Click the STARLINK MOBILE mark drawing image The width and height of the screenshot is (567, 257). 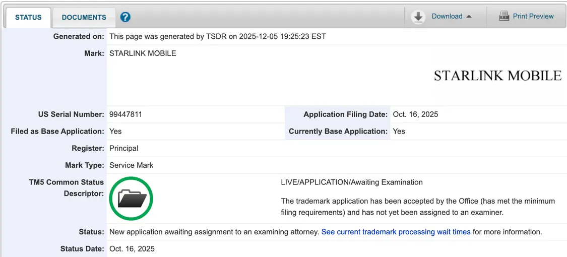(497, 76)
